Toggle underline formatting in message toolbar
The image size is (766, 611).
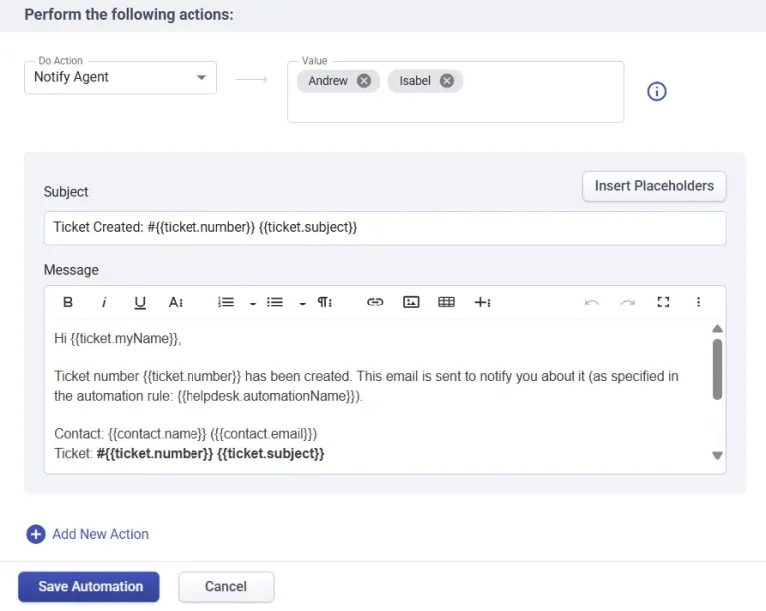pos(140,303)
